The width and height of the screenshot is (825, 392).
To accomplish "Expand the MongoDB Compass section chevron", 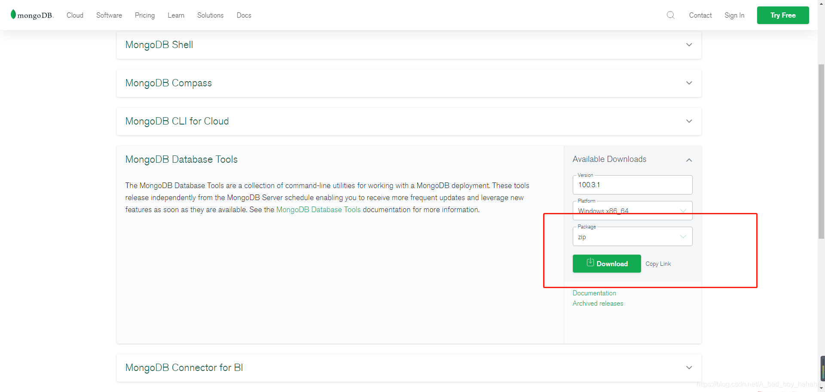I will (689, 83).
